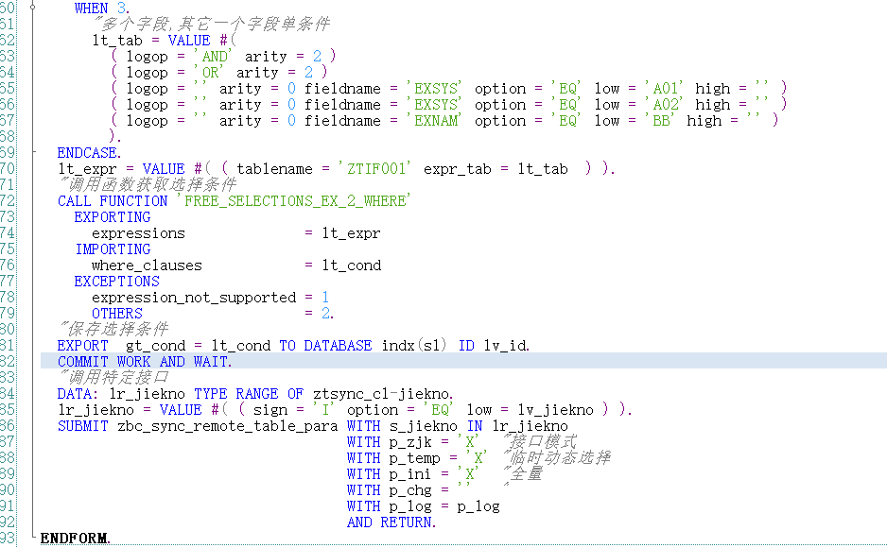887x548 pixels.
Task: Click the AND RETURN keywords
Action: (391, 522)
